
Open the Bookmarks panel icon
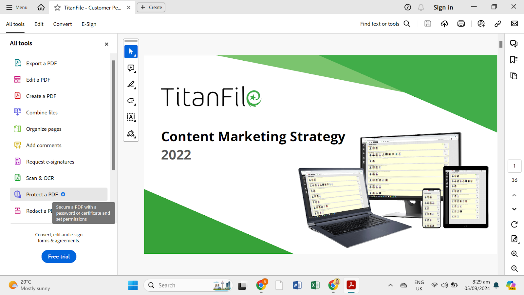pyautogui.click(x=514, y=59)
